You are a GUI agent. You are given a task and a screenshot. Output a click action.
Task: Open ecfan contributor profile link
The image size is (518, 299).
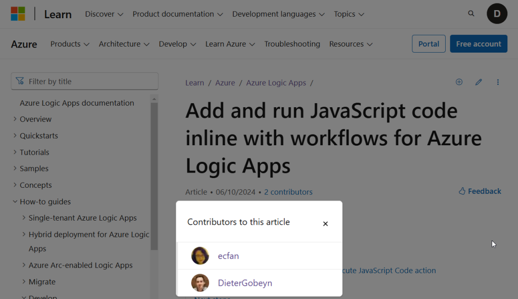pyautogui.click(x=228, y=255)
